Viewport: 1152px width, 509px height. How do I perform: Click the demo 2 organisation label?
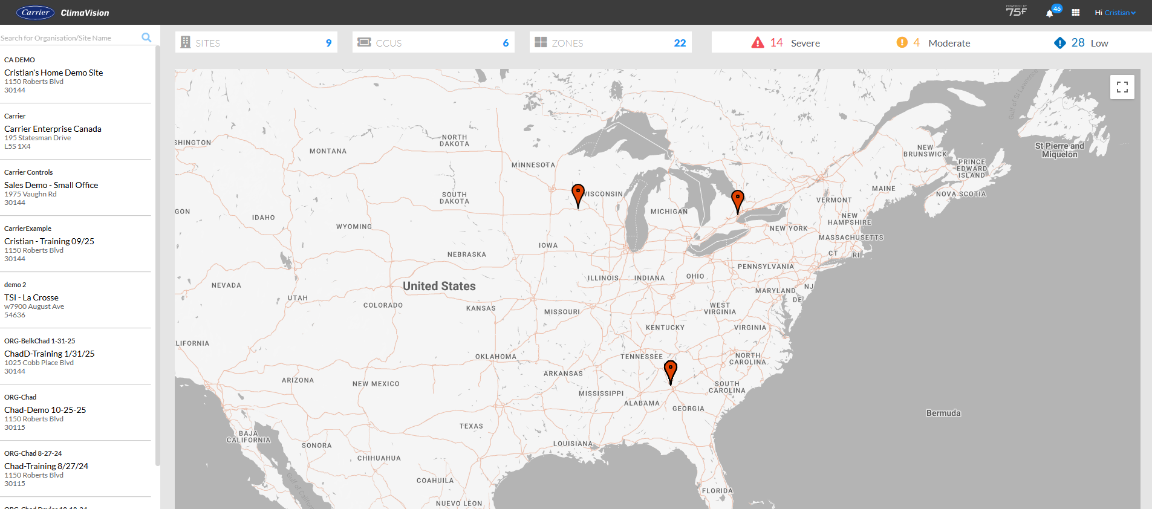[x=15, y=285]
